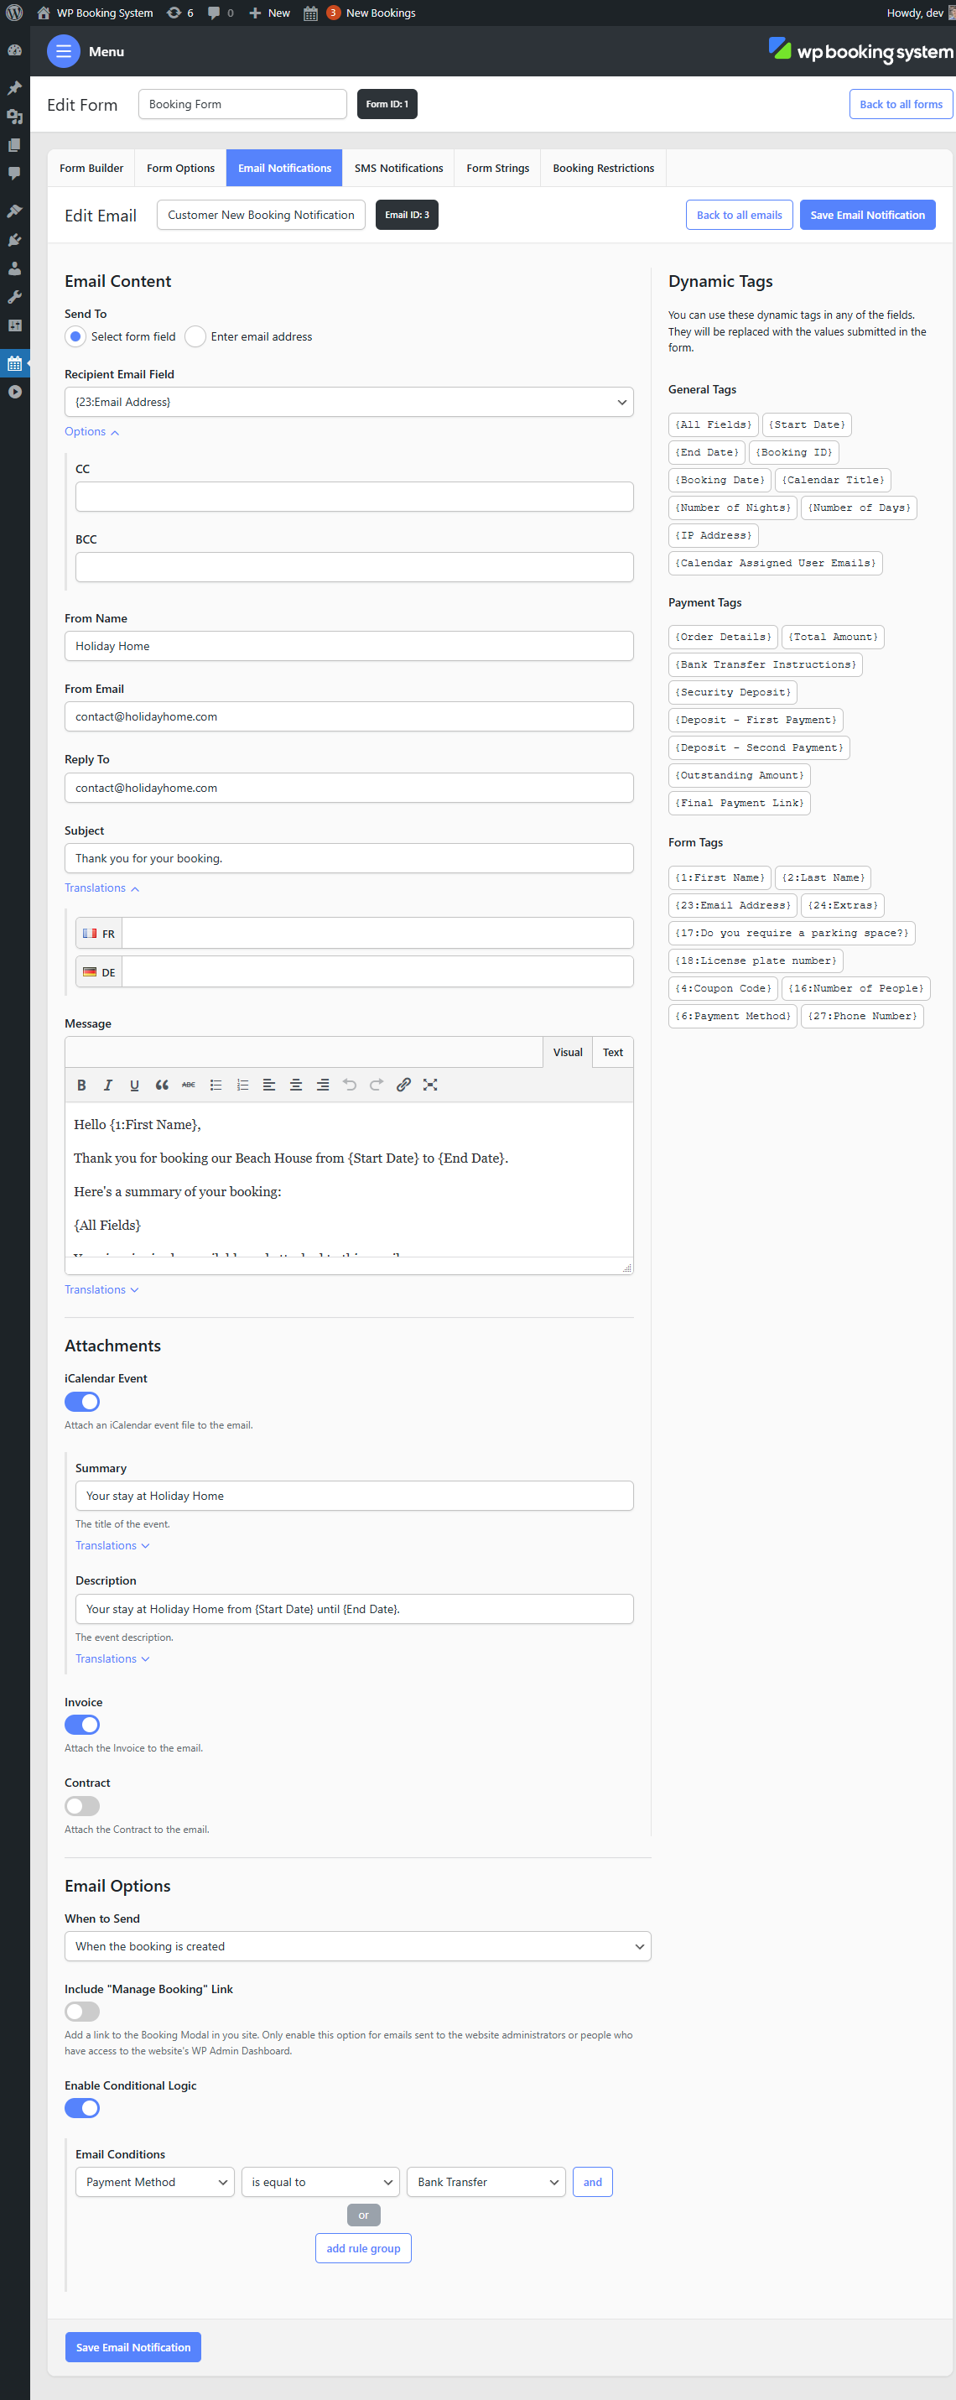Switch editor to the Visual tab
Viewport: 956px width, 2400px height.
[x=568, y=1052]
